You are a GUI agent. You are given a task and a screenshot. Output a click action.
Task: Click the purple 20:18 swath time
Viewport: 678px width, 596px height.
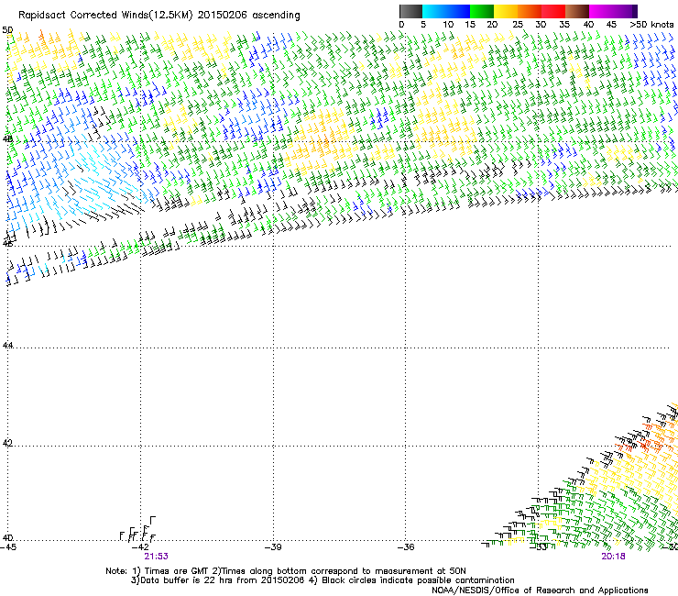click(x=613, y=557)
